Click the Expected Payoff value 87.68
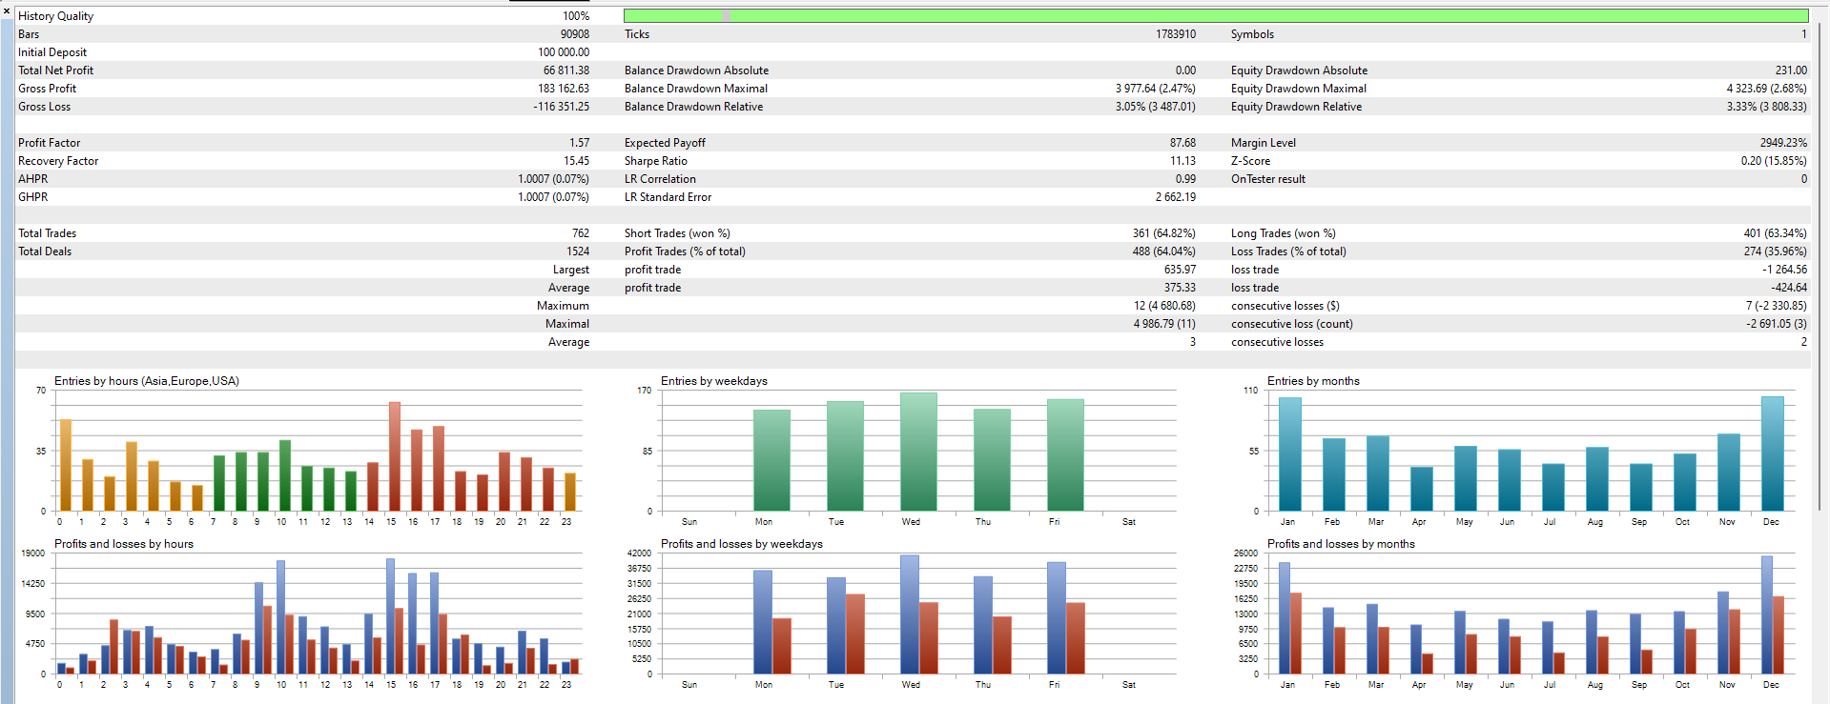1830x704 pixels. [x=1182, y=143]
